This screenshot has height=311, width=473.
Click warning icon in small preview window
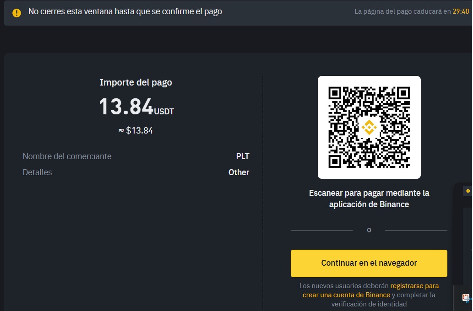(x=468, y=191)
